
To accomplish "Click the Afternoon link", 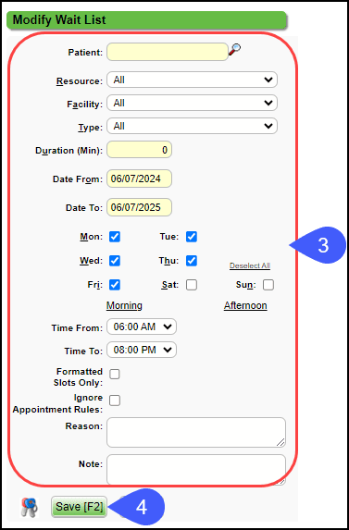I will 245,305.
